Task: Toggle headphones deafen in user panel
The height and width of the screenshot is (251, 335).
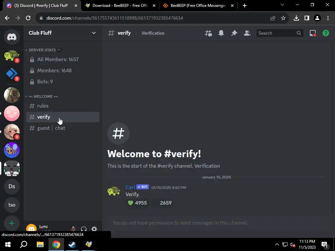Action: [x=84, y=229]
